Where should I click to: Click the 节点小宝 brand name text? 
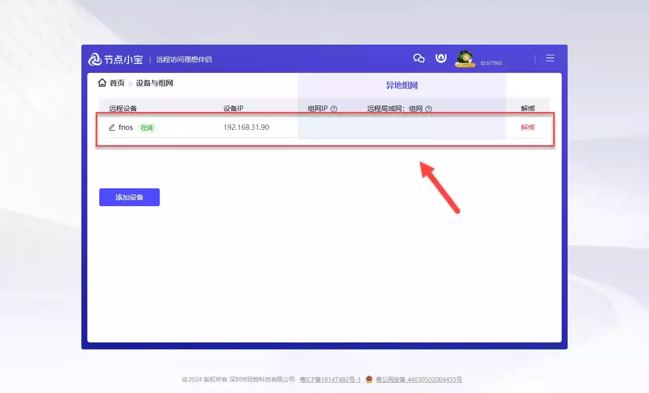[x=123, y=59]
